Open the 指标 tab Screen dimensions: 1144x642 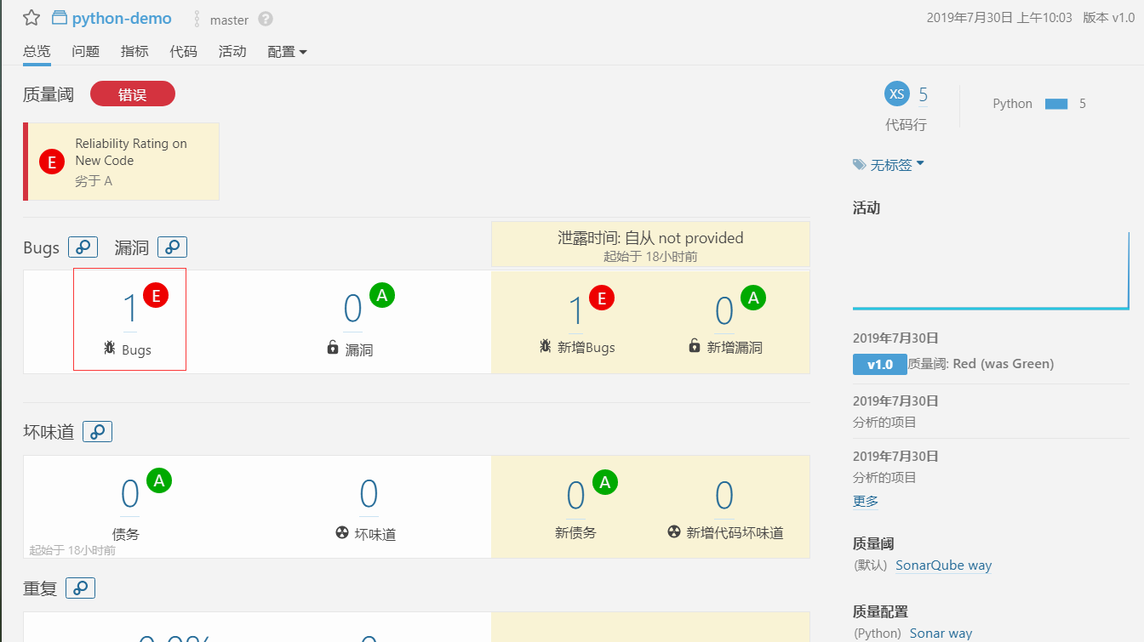tap(134, 51)
